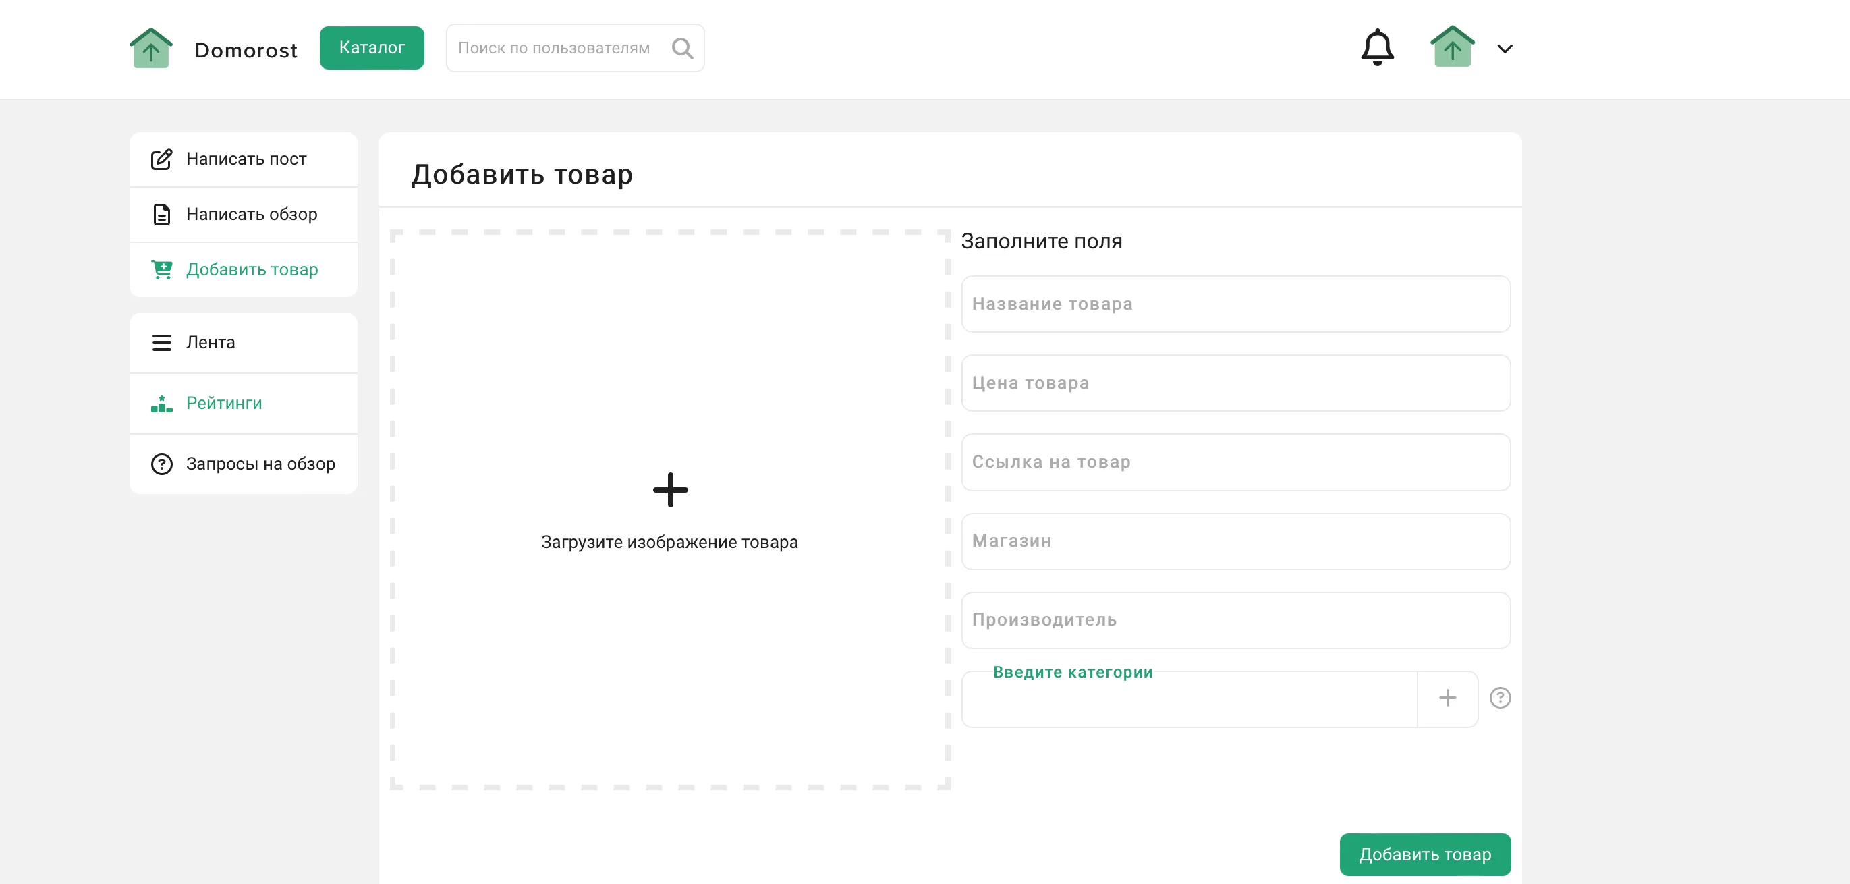Click the Введите категории input
The width and height of the screenshot is (1850, 884).
point(1189,700)
